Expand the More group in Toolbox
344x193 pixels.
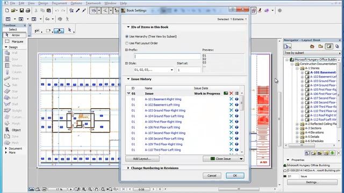pos(6,152)
